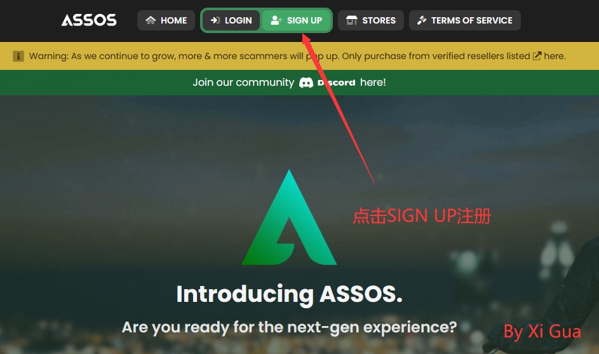599x354 pixels.
Task: Click the info icon in warning banner
Action: click(18, 56)
